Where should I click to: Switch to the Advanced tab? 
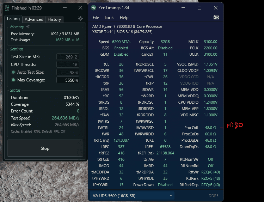[34, 19]
